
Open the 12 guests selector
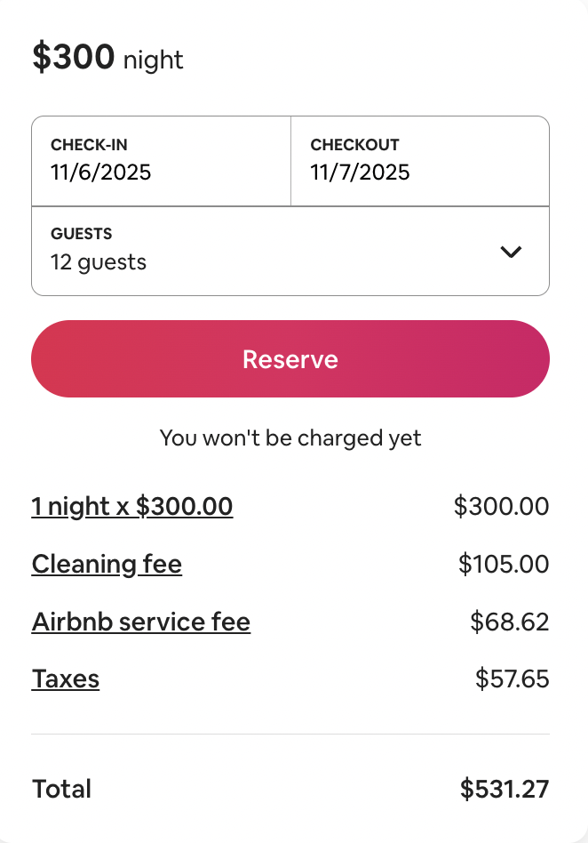[x=99, y=262]
